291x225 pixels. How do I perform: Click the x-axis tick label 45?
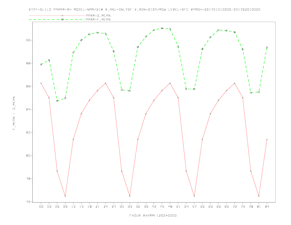click(162, 207)
